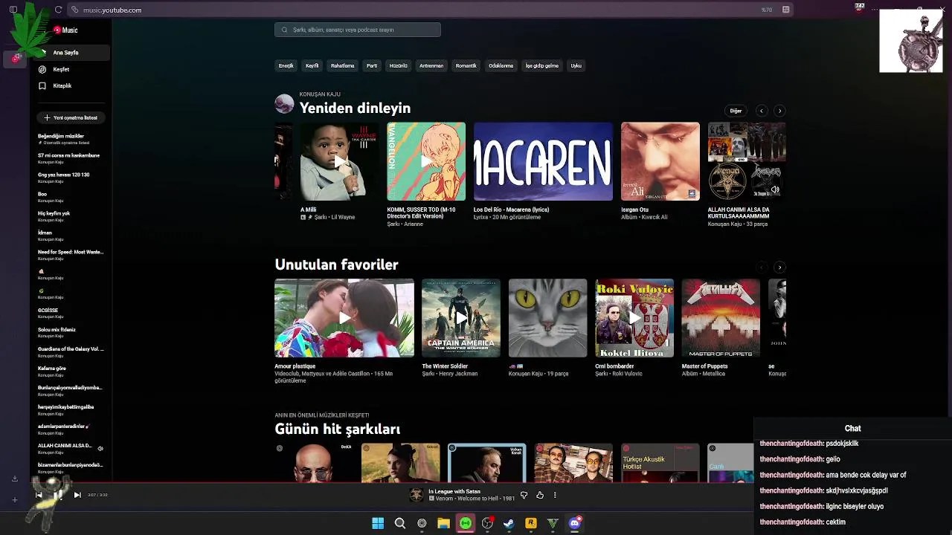Skip to previous track
The width and height of the screenshot is (952, 535).
39,495
